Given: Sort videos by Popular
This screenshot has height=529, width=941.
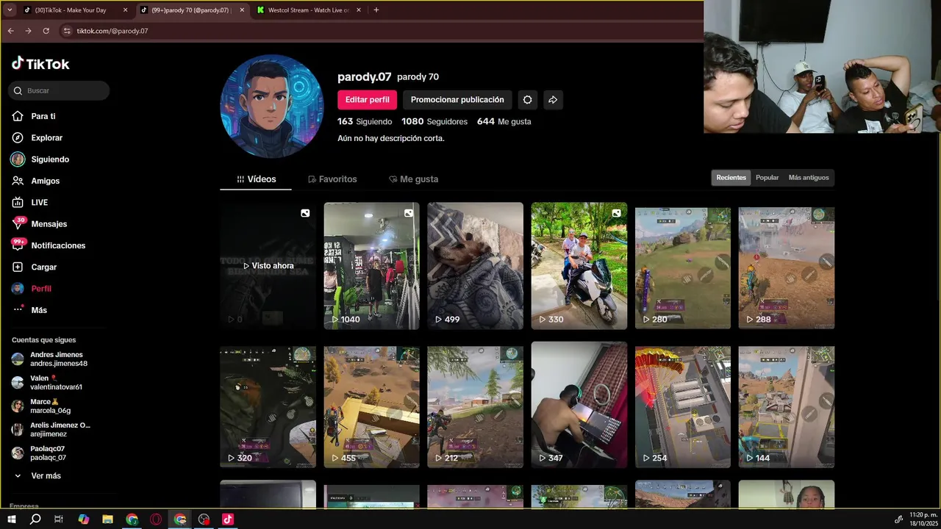Looking at the screenshot, I should tap(767, 178).
